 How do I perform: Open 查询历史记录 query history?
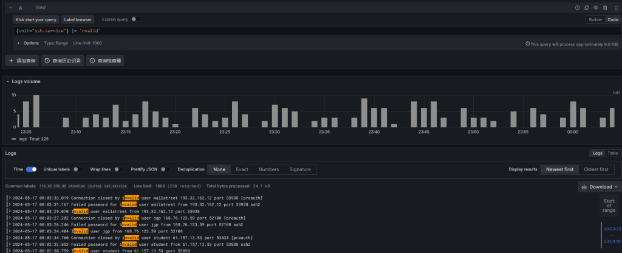tap(63, 61)
